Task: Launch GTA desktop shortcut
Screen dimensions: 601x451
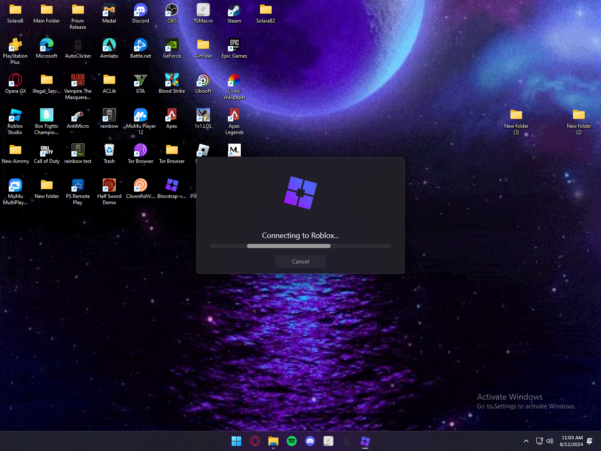Action: 141,84
